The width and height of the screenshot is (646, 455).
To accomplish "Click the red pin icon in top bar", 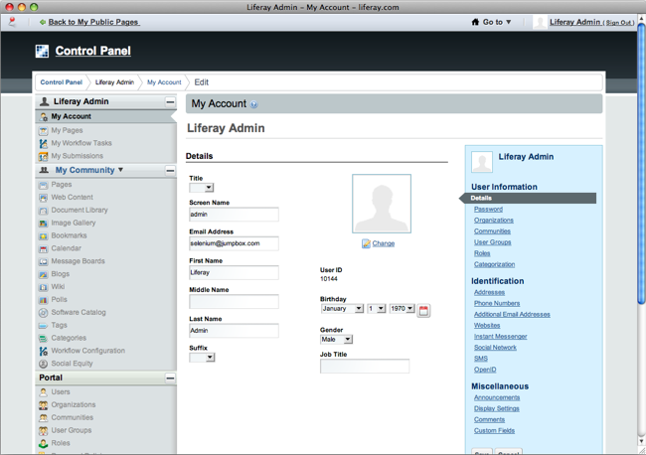I will [12, 22].
